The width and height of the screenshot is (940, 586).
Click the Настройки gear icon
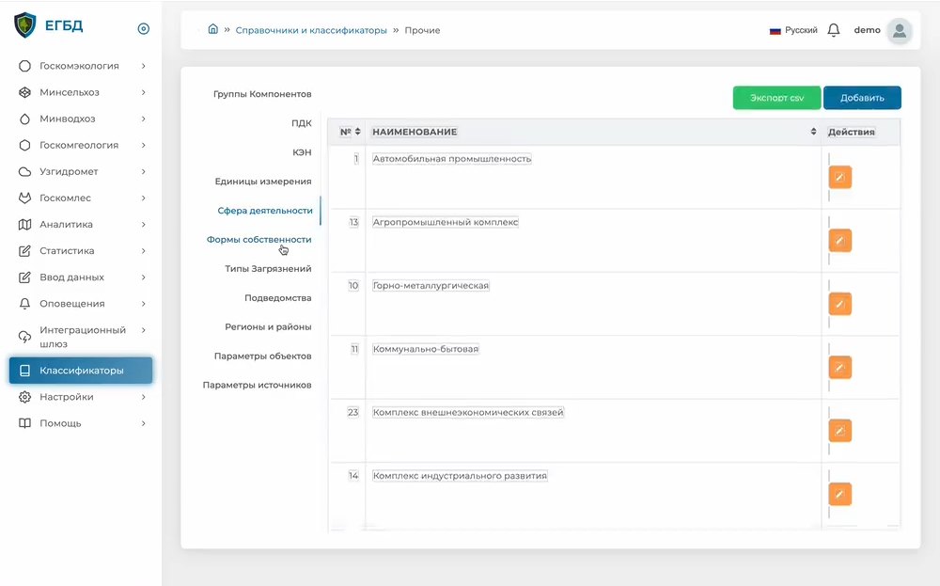24,397
